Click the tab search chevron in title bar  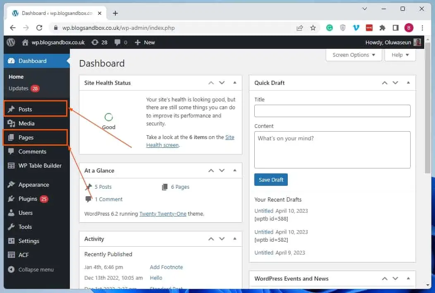365,9
